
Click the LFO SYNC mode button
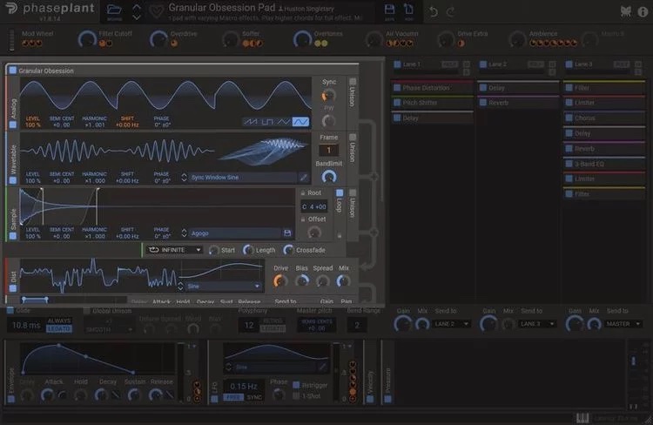pos(254,397)
